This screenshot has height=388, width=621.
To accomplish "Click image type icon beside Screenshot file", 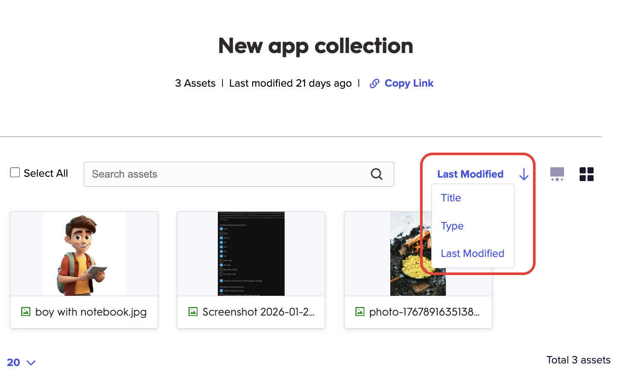I will click(193, 312).
